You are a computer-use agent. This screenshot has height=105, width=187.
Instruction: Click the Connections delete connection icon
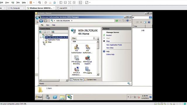click(x=53, y=32)
